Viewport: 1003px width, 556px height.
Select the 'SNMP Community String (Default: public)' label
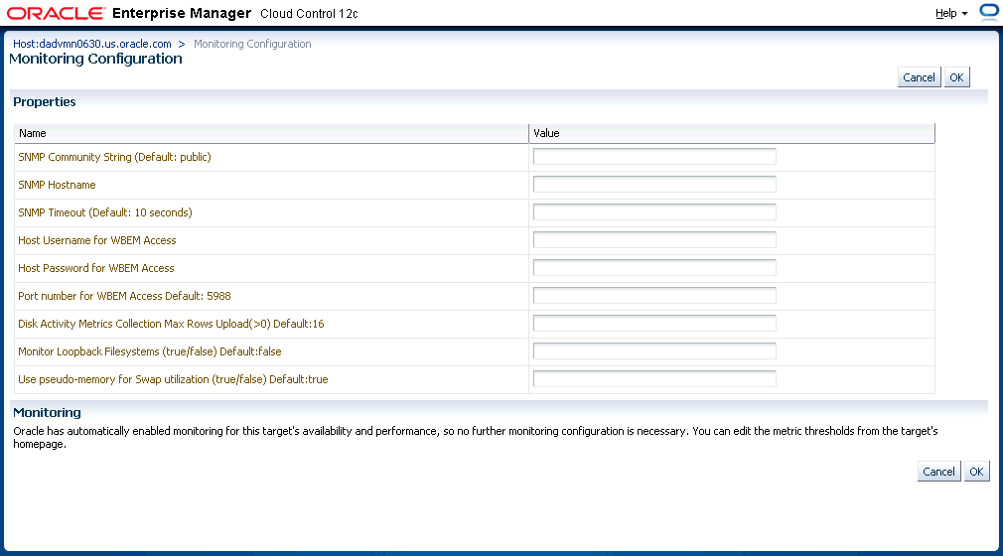point(114,157)
